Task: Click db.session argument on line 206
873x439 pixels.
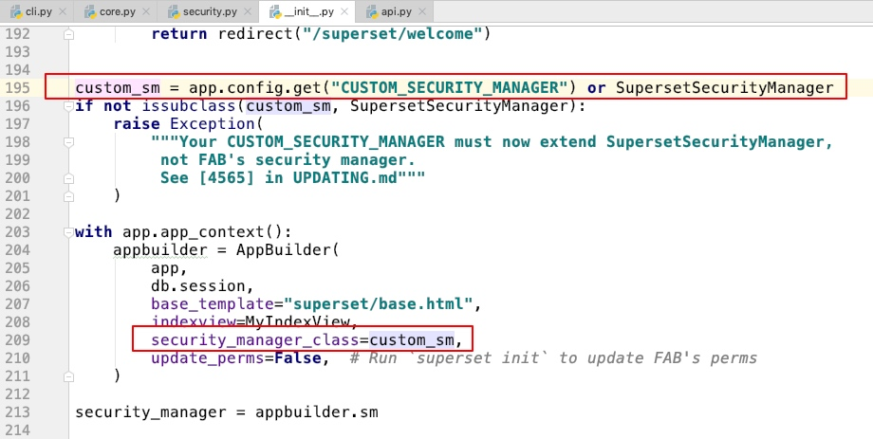Action: [x=197, y=286]
